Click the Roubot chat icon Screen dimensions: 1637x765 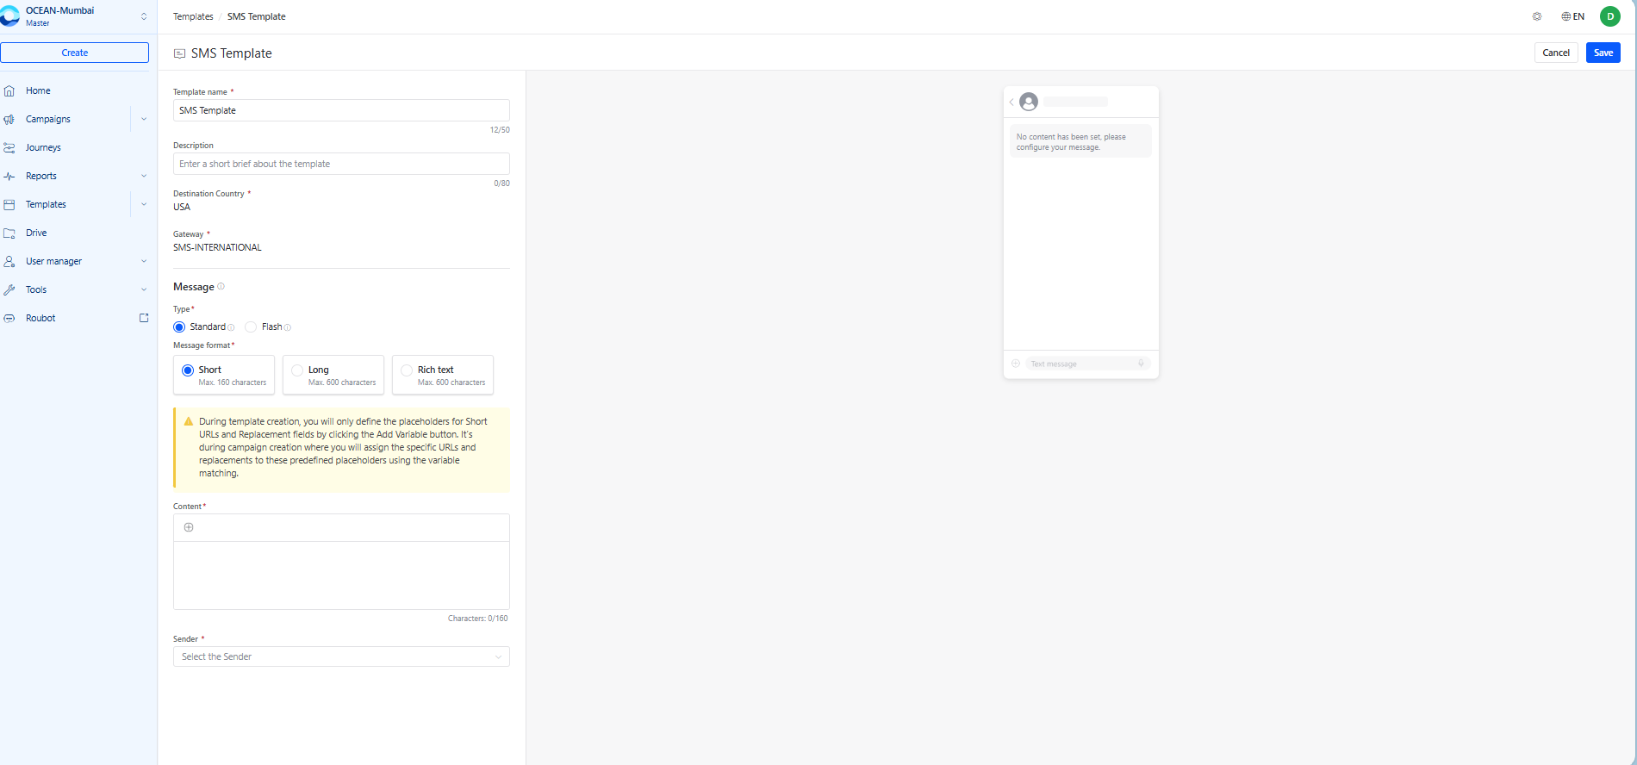click(x=9, y=318)
